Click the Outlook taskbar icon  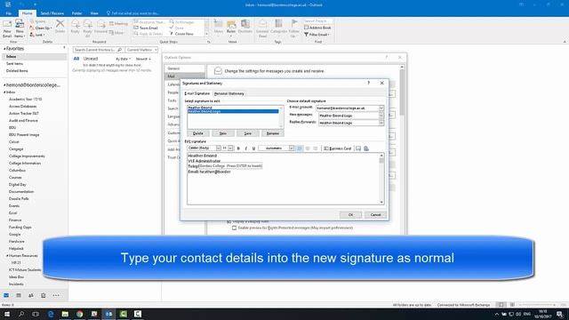coord(108,314)
